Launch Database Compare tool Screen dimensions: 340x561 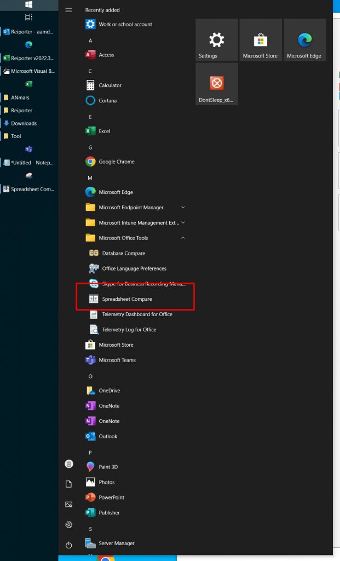click(123, 253)
